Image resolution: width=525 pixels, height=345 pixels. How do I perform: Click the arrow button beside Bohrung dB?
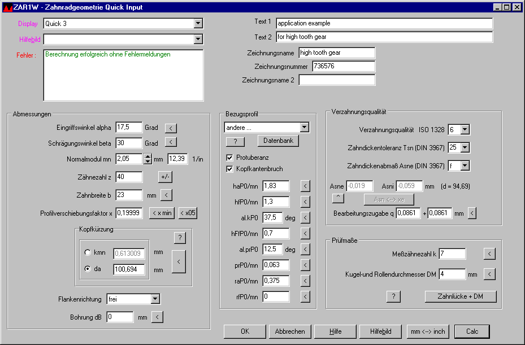[x=157, y=317]
